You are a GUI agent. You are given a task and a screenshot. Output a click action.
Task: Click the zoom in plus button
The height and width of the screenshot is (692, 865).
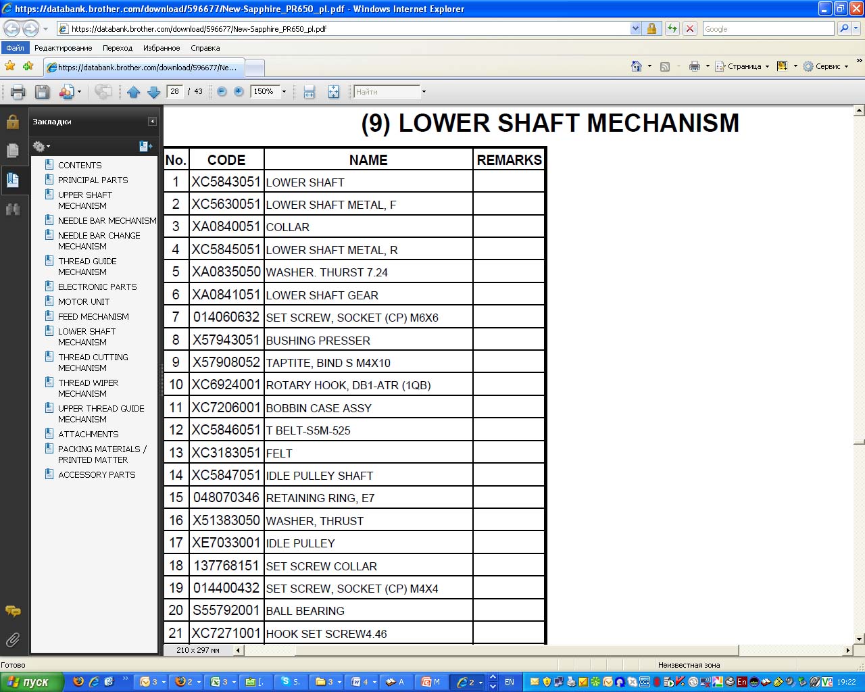[x=239, y=92]
